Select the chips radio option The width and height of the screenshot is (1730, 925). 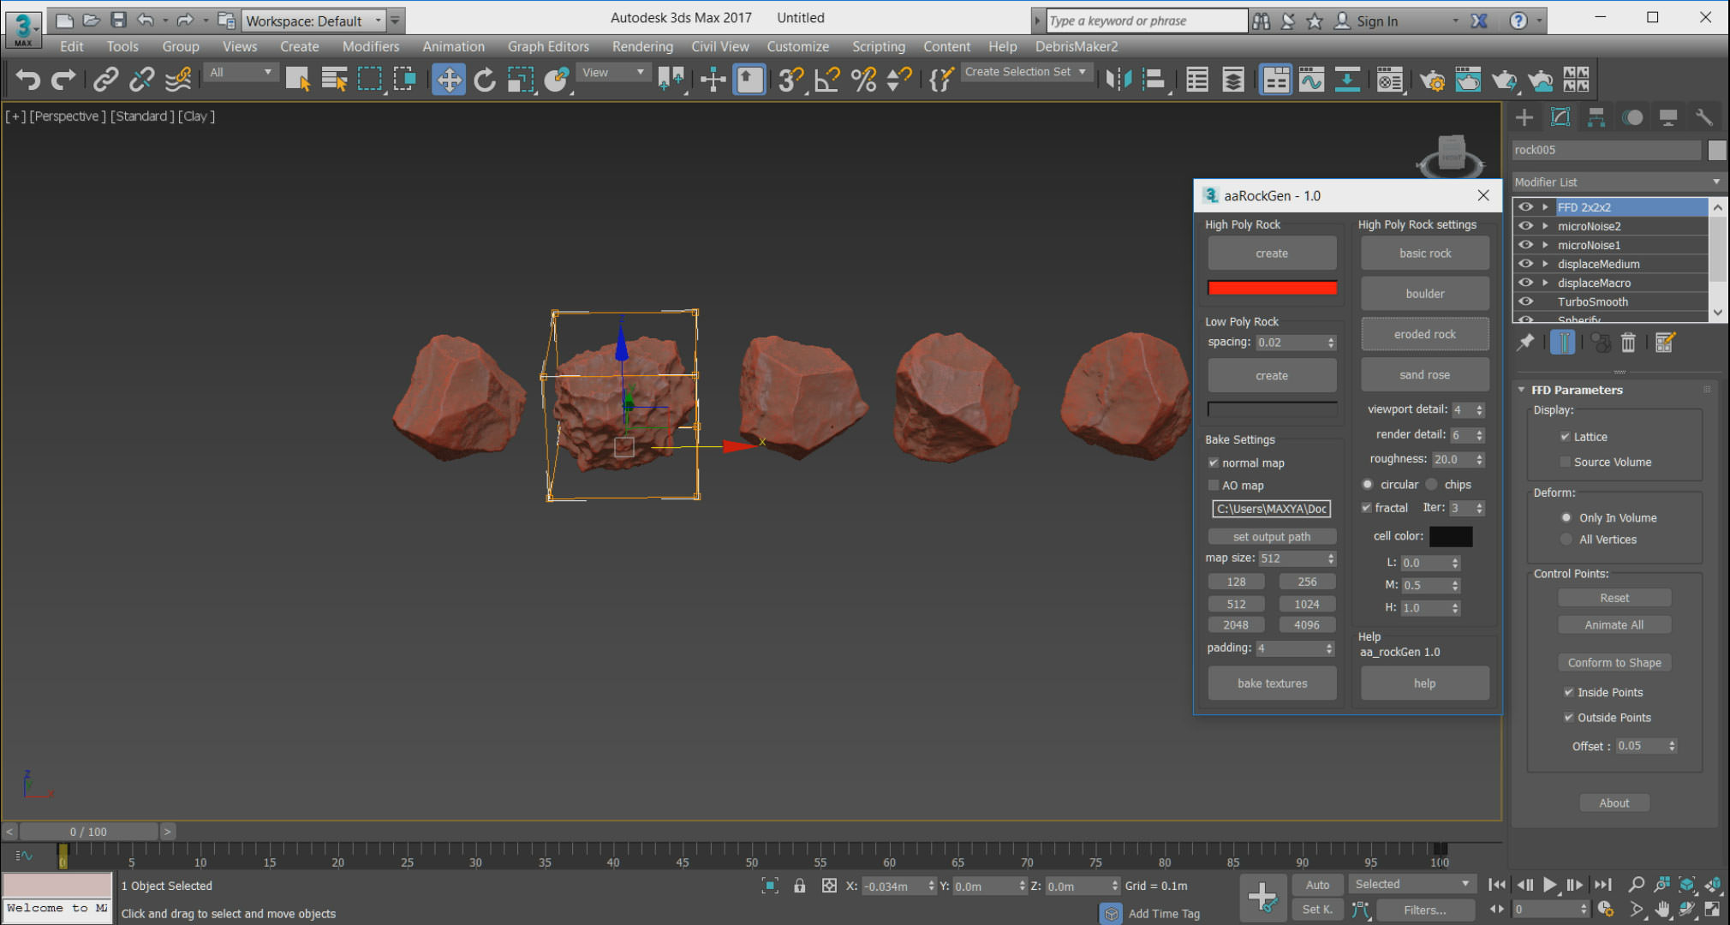[x=1431, y=484]
